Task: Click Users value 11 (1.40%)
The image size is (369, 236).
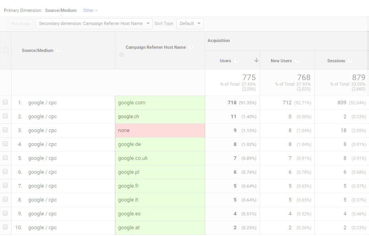Action: click(x=243, y=117)
